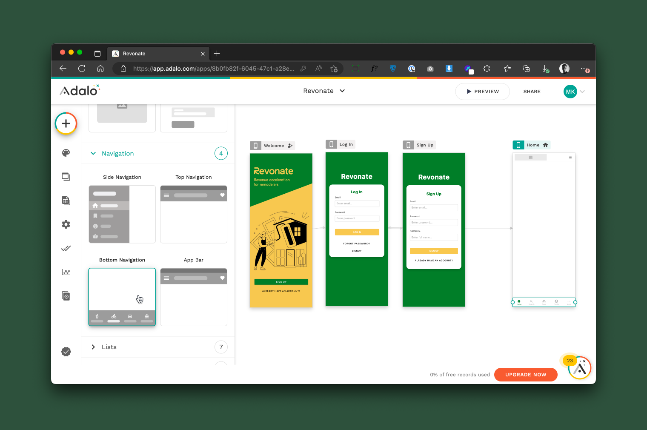The width and height of the screenshot is (647, 430).
Task: Select the Sign Up screen label
Action: point(419,145)
